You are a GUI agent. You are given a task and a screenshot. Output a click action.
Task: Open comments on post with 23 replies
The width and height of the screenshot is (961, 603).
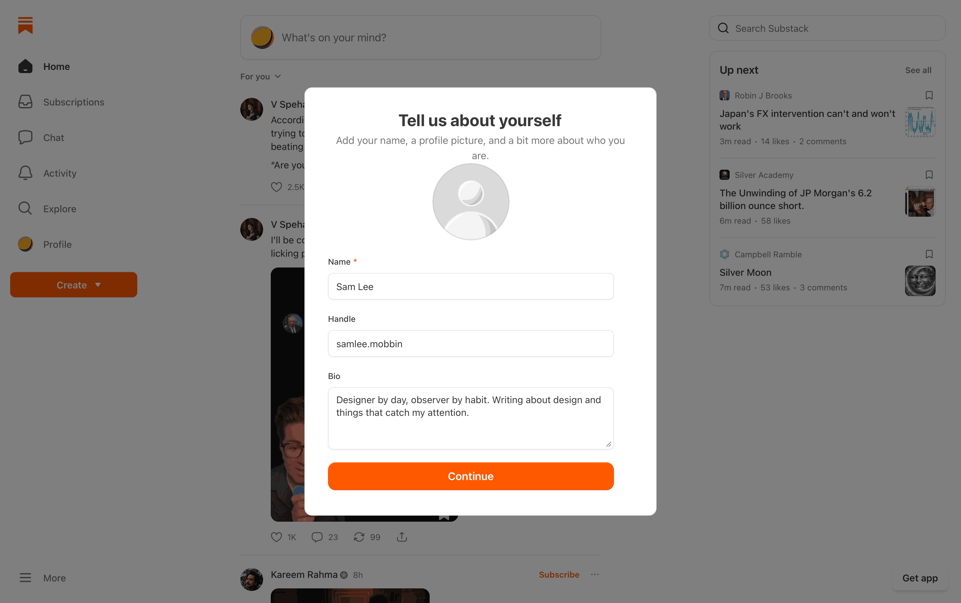317,537
